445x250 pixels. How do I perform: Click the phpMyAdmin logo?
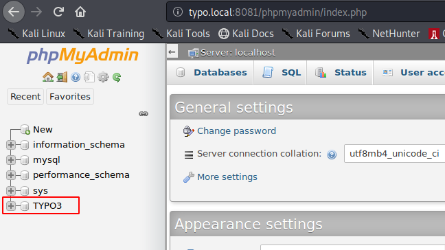(82, 55)
